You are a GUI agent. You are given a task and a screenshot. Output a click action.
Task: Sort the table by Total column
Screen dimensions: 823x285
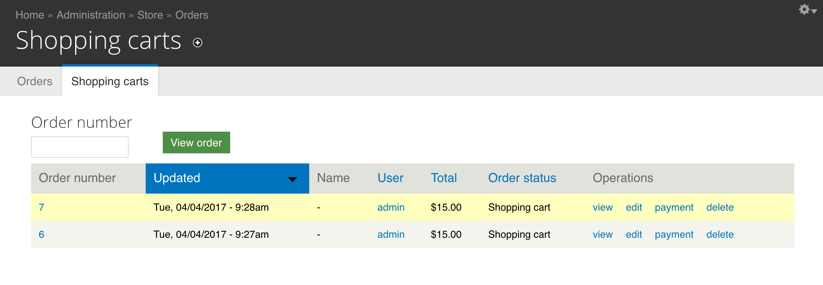point(444,178)
